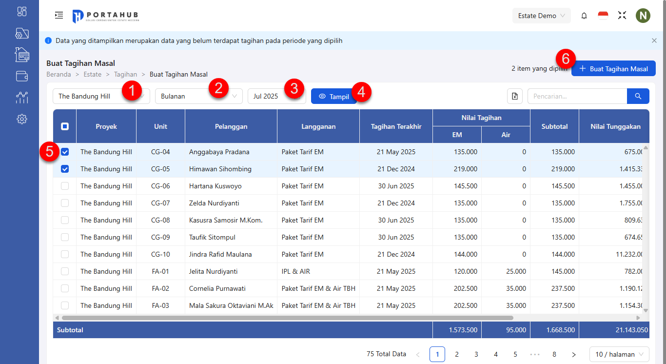Toggle fullscreen mode icon
Image resolution: width=666 pixels, height=364 pixels.
tap(622, 16)
